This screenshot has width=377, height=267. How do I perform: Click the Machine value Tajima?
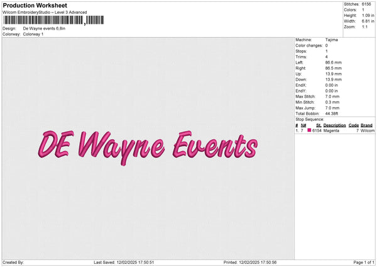click(332, 40)
